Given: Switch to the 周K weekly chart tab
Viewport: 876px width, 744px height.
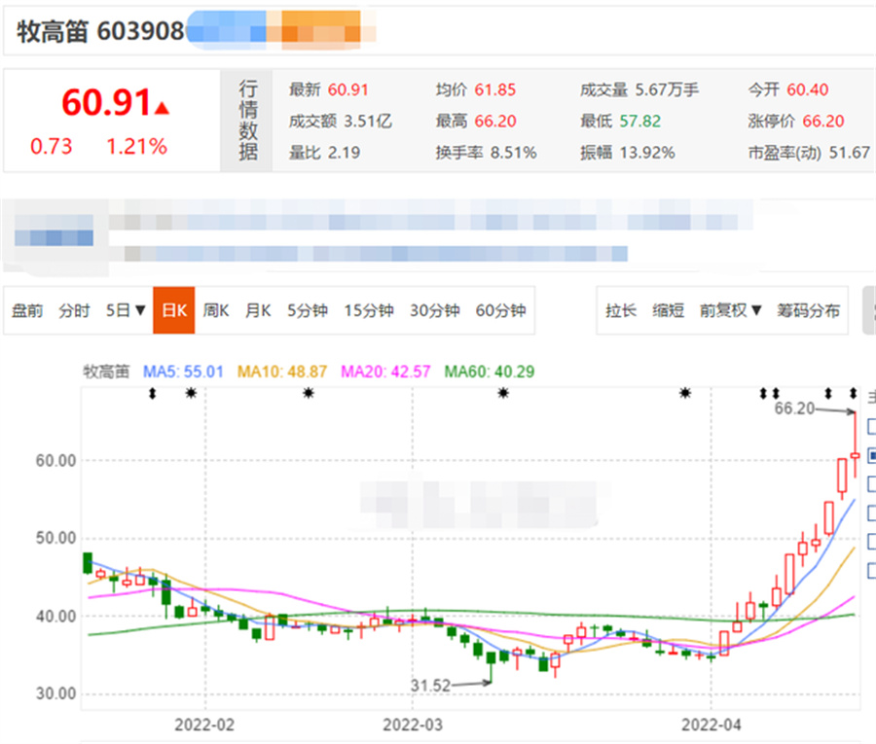Looking at the screenshot, I should [x=216, y=311].
